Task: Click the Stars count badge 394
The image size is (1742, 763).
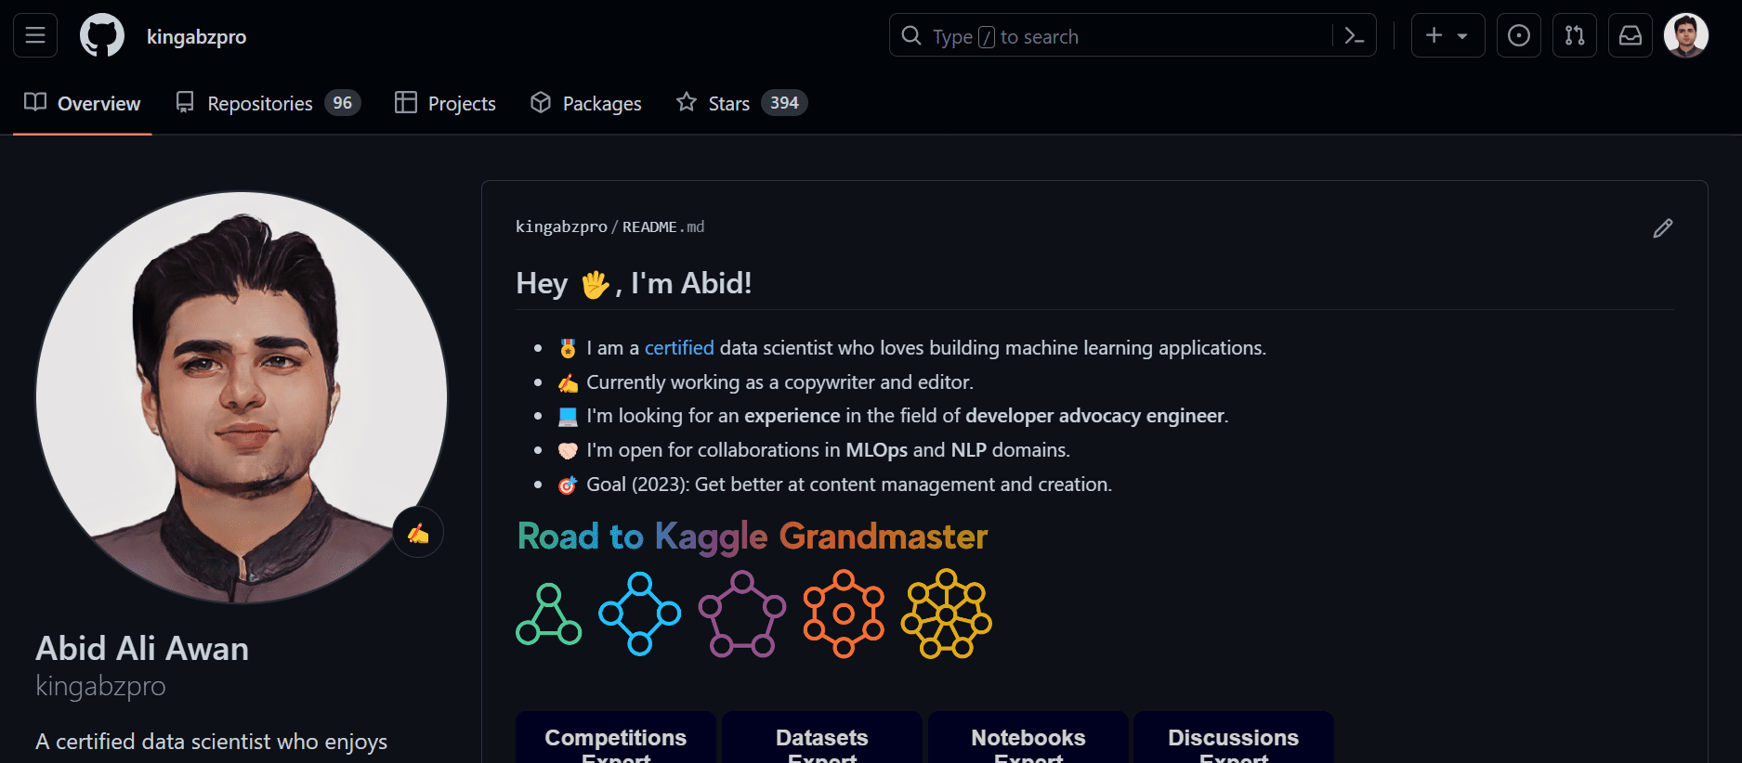Action: (784, 103)
